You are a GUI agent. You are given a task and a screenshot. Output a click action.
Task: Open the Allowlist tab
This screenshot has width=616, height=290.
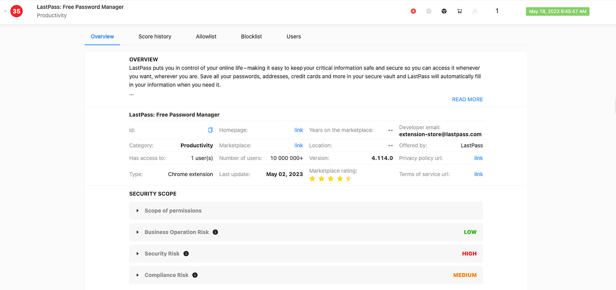coord(206,37)
